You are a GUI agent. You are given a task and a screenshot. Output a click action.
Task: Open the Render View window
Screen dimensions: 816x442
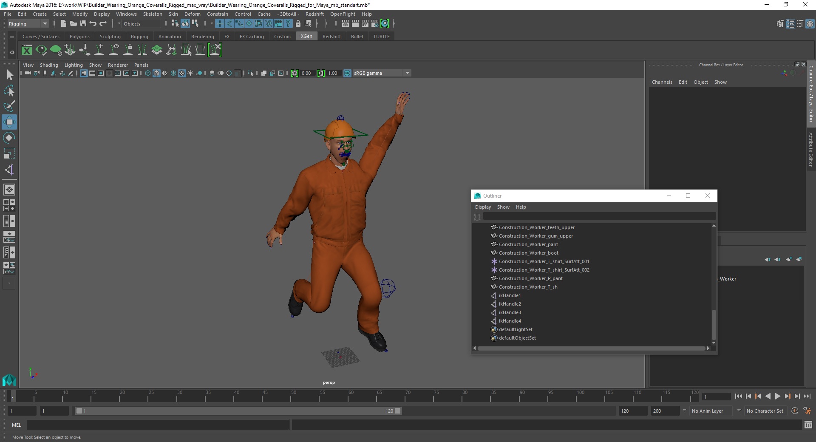(x=346, y=24)
